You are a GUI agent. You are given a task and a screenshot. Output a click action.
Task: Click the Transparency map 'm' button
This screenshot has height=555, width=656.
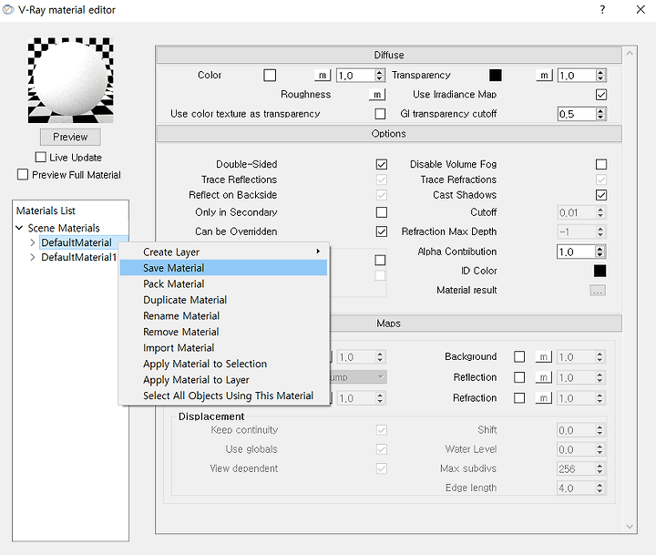pyautogui.click(x=544, y=76)
